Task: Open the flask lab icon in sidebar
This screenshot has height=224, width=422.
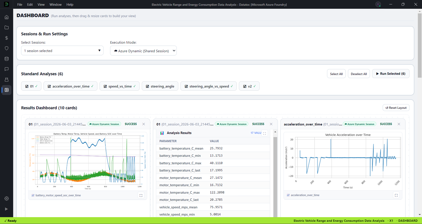Action: click(x=7, y=80)
